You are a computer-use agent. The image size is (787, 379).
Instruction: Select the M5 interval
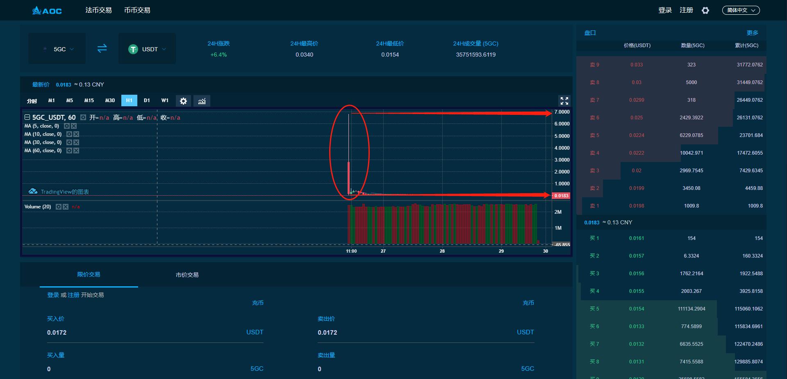pyautogui.click(x=70, y=100)
